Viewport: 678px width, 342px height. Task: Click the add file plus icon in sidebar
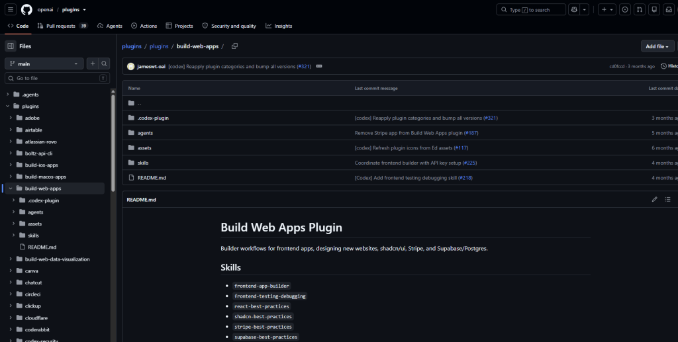point(93,64)
